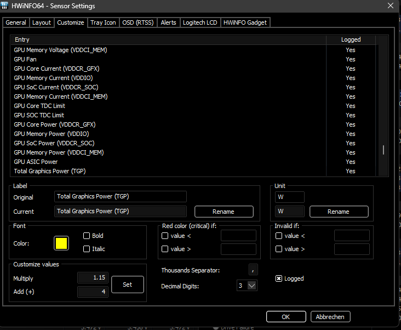
Task: Click the current unit W field
Action: tap(289, 211)
